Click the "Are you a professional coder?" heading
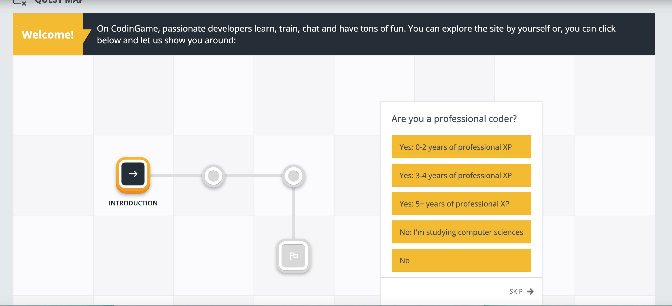The image size is (672, 306). tap(454, 118)
